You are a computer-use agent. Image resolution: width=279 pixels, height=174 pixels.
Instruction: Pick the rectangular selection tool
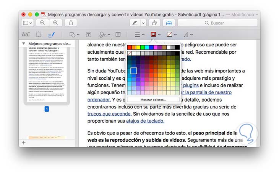click(38, 34)
